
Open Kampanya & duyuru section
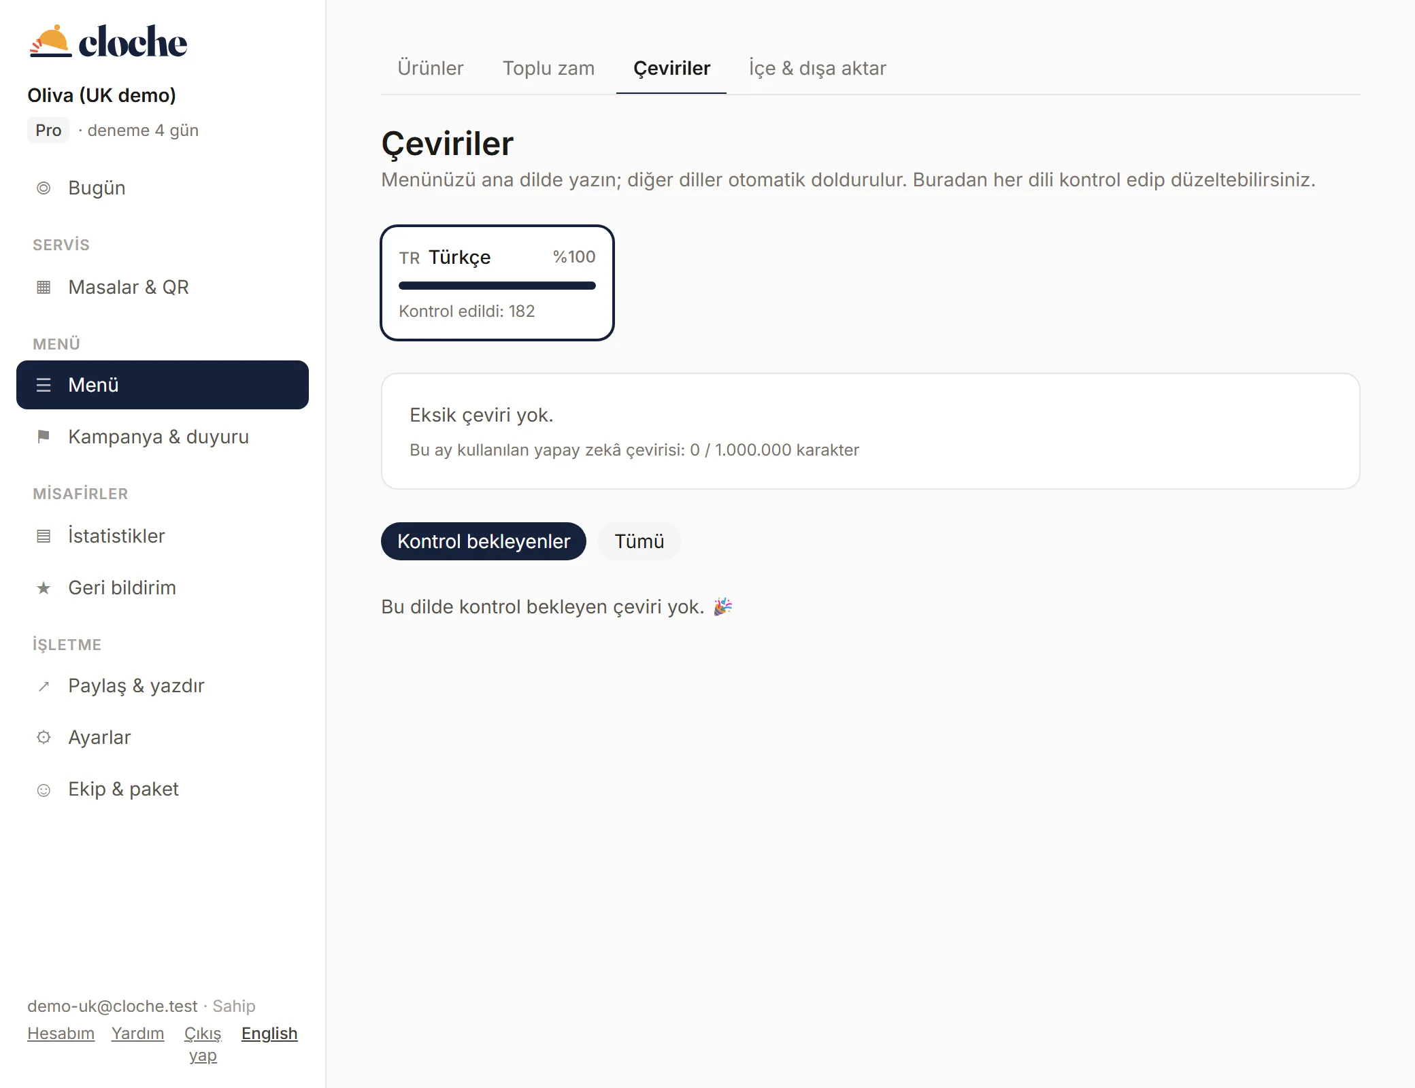[163, 437]
